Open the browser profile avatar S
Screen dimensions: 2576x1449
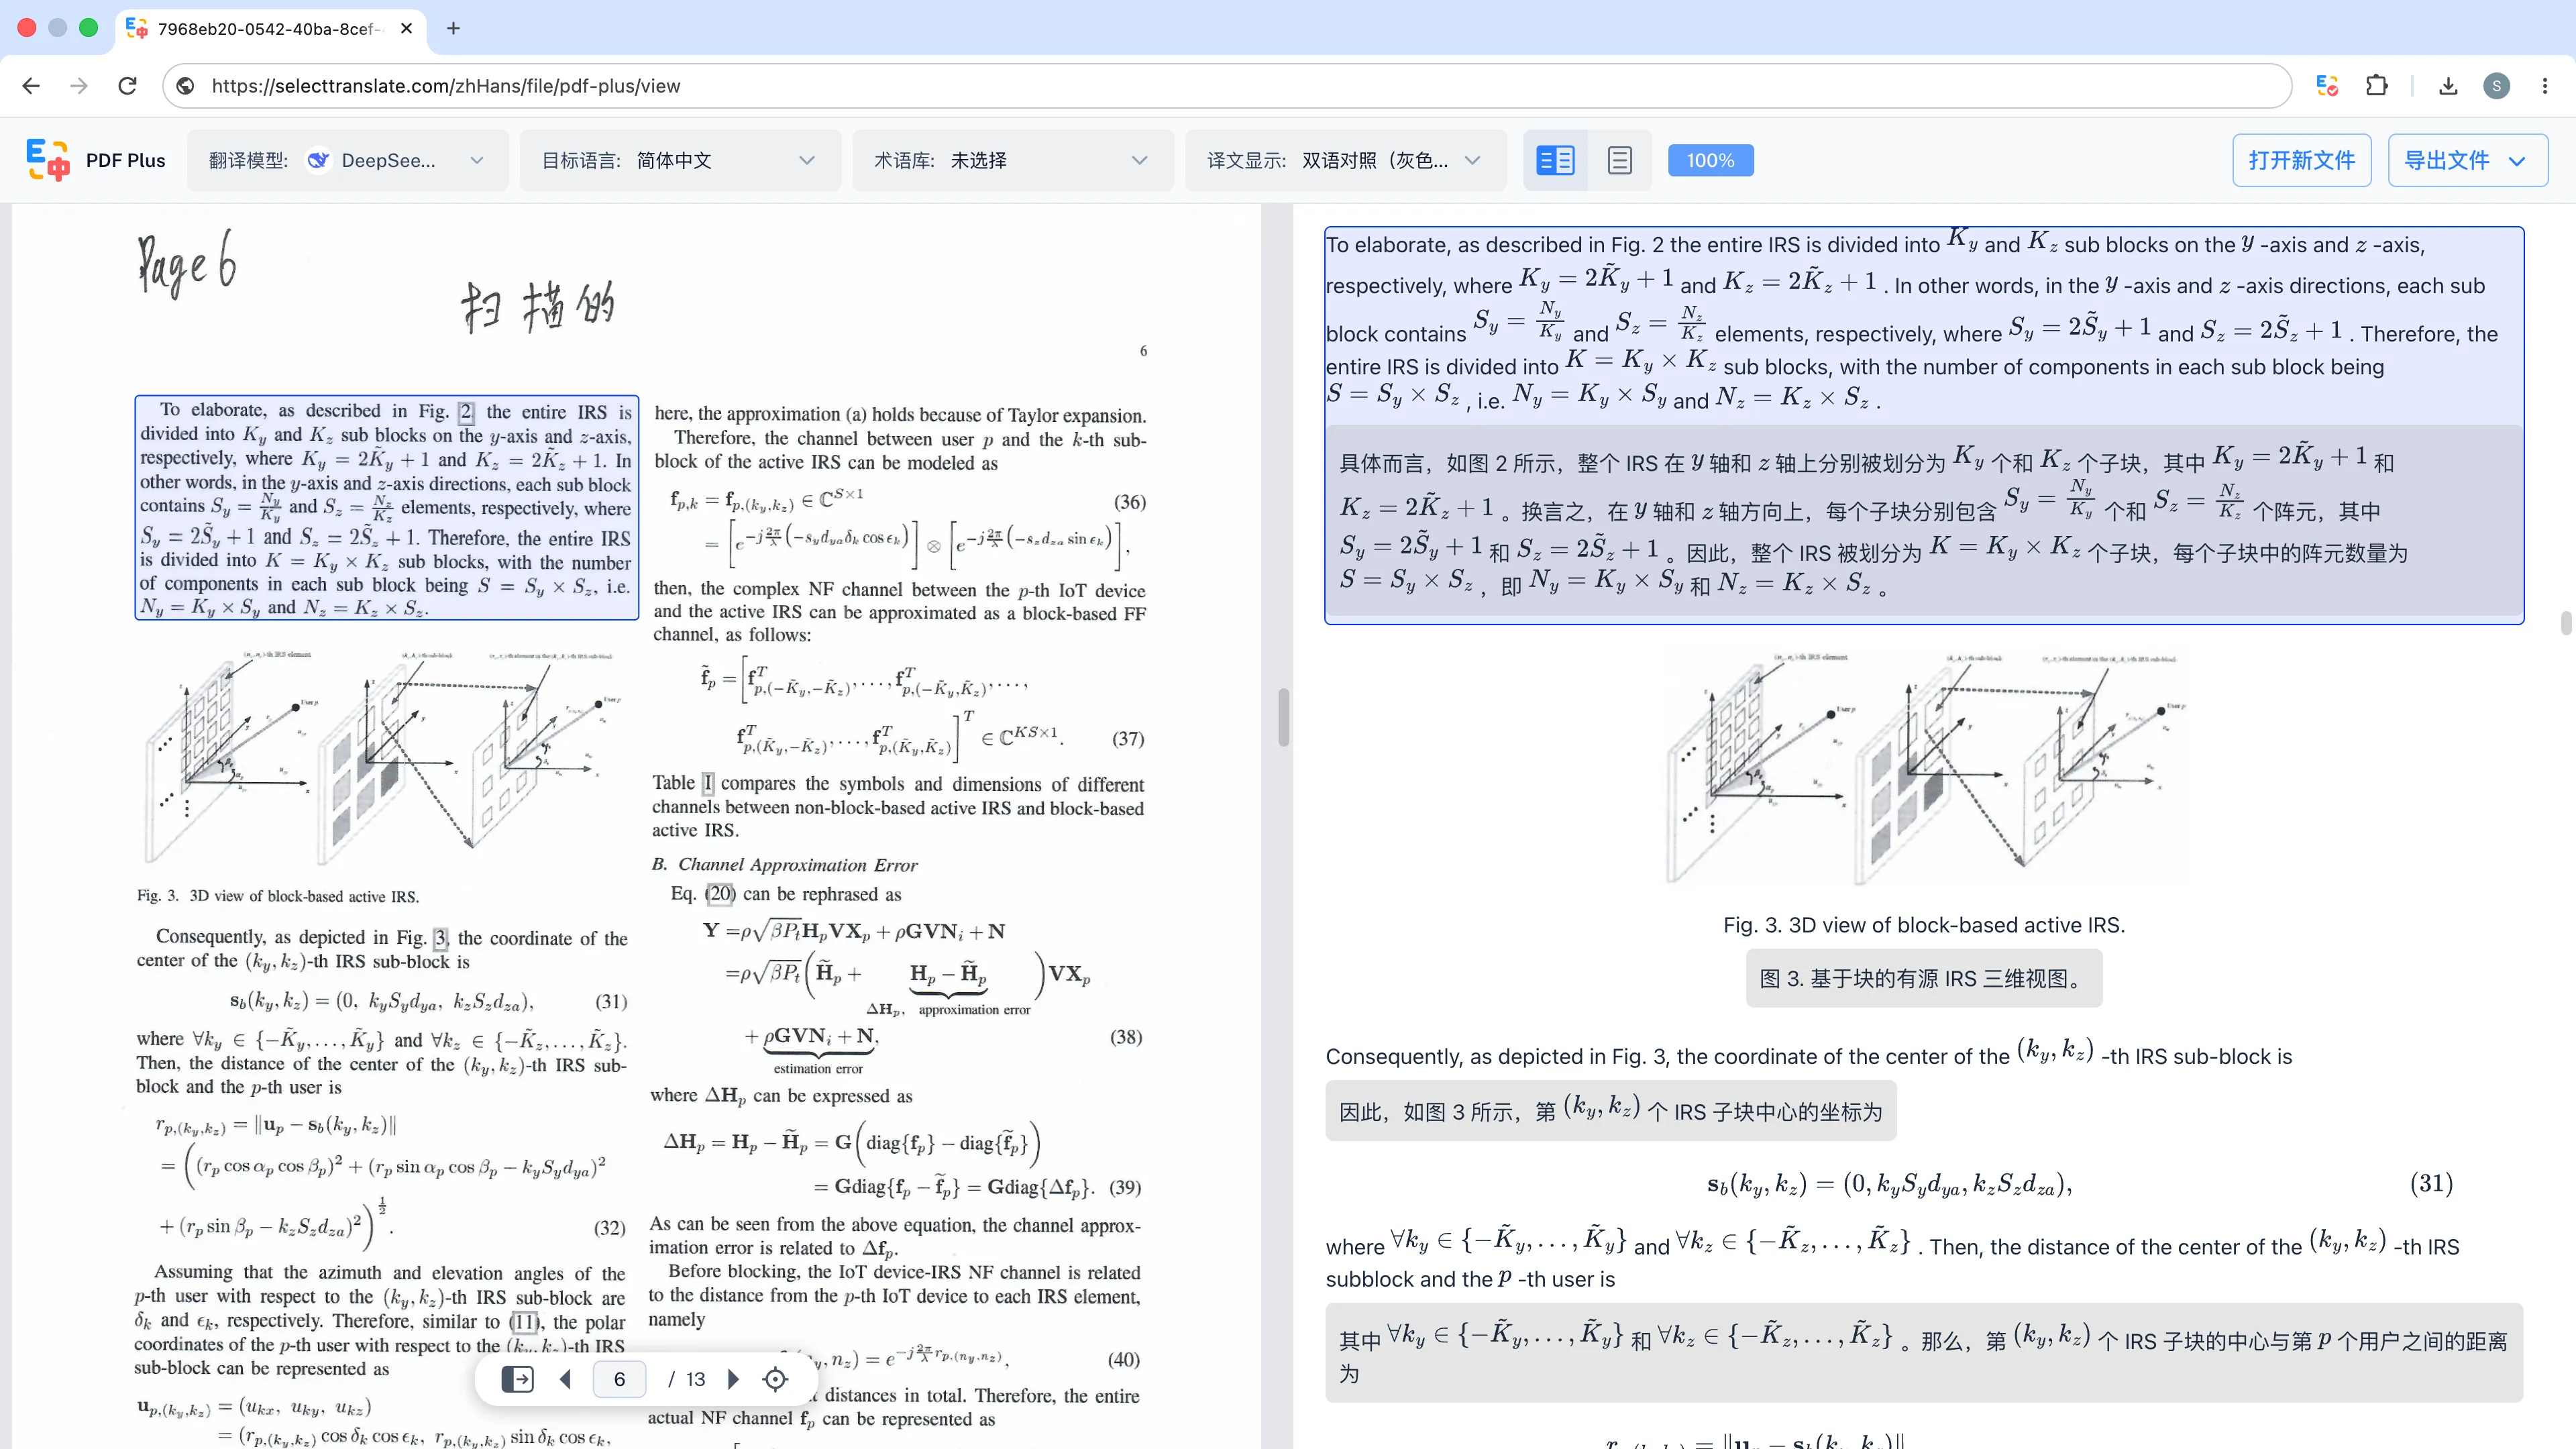coord(2496,86)
